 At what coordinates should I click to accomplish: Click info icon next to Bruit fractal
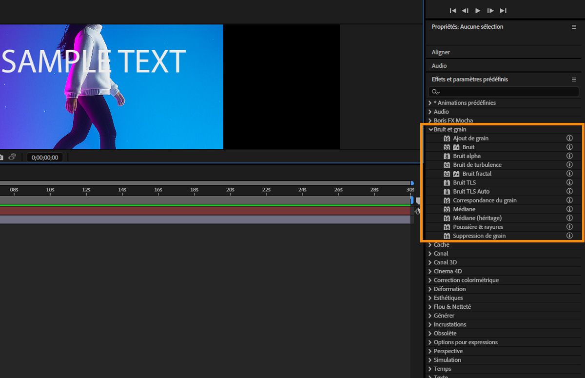pyautogui.click(x=569, y=174)
